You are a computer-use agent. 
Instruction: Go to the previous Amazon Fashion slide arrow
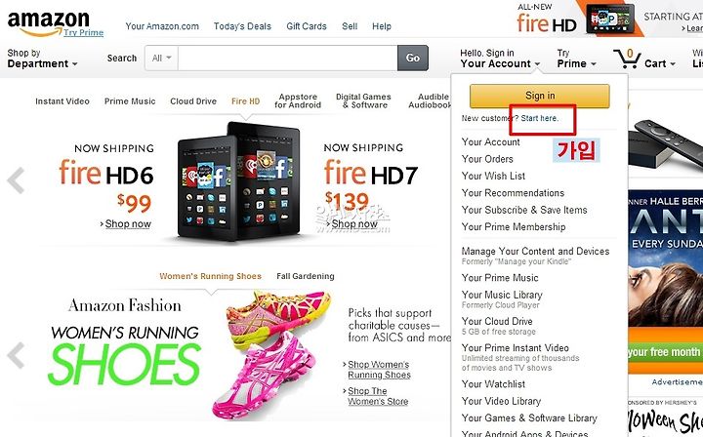point(16,355)
